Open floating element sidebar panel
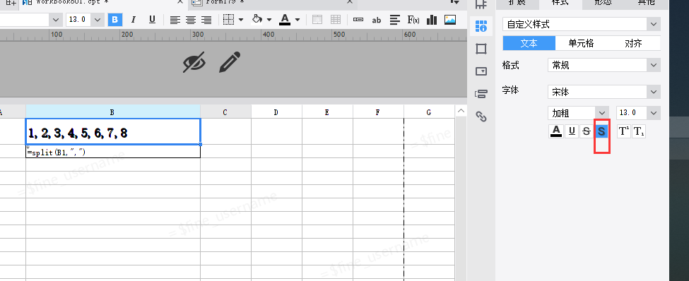This screenshot has width=689, height=281. pos(481,49)
